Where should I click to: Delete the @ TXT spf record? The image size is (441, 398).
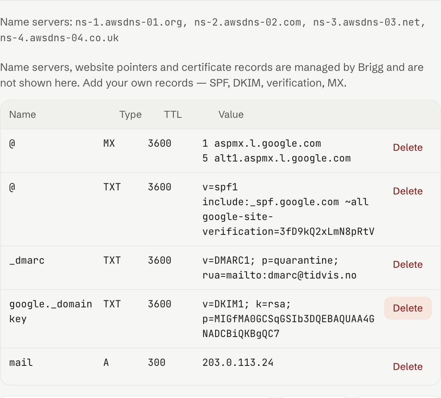point(408,191)
